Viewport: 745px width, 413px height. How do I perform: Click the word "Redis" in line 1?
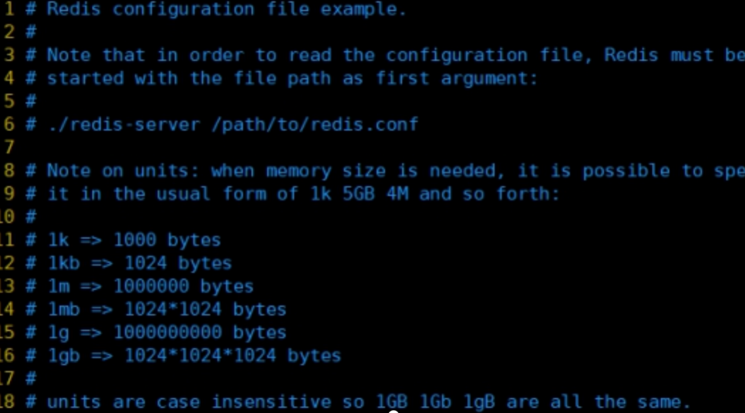74,9
